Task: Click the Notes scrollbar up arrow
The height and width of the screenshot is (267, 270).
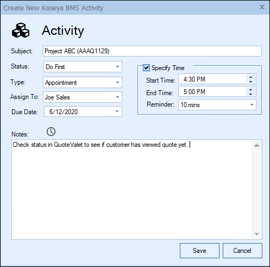Action: (257, 145)
